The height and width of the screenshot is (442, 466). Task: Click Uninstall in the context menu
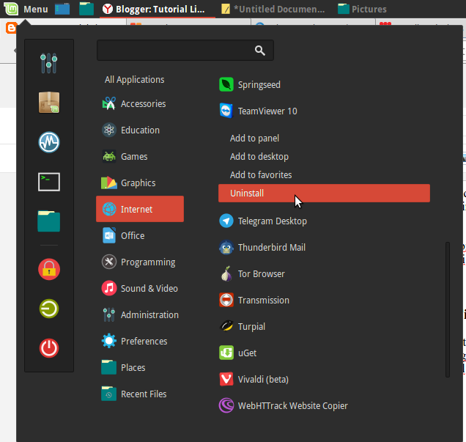pos(324,194)
